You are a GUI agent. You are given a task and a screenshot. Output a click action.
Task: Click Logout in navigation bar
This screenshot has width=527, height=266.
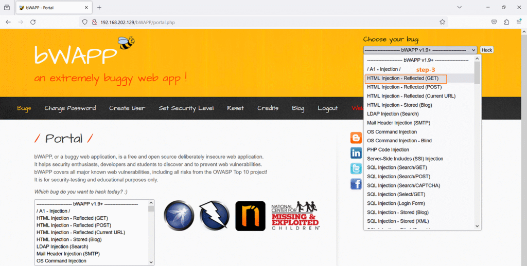[x=328, y=108]
